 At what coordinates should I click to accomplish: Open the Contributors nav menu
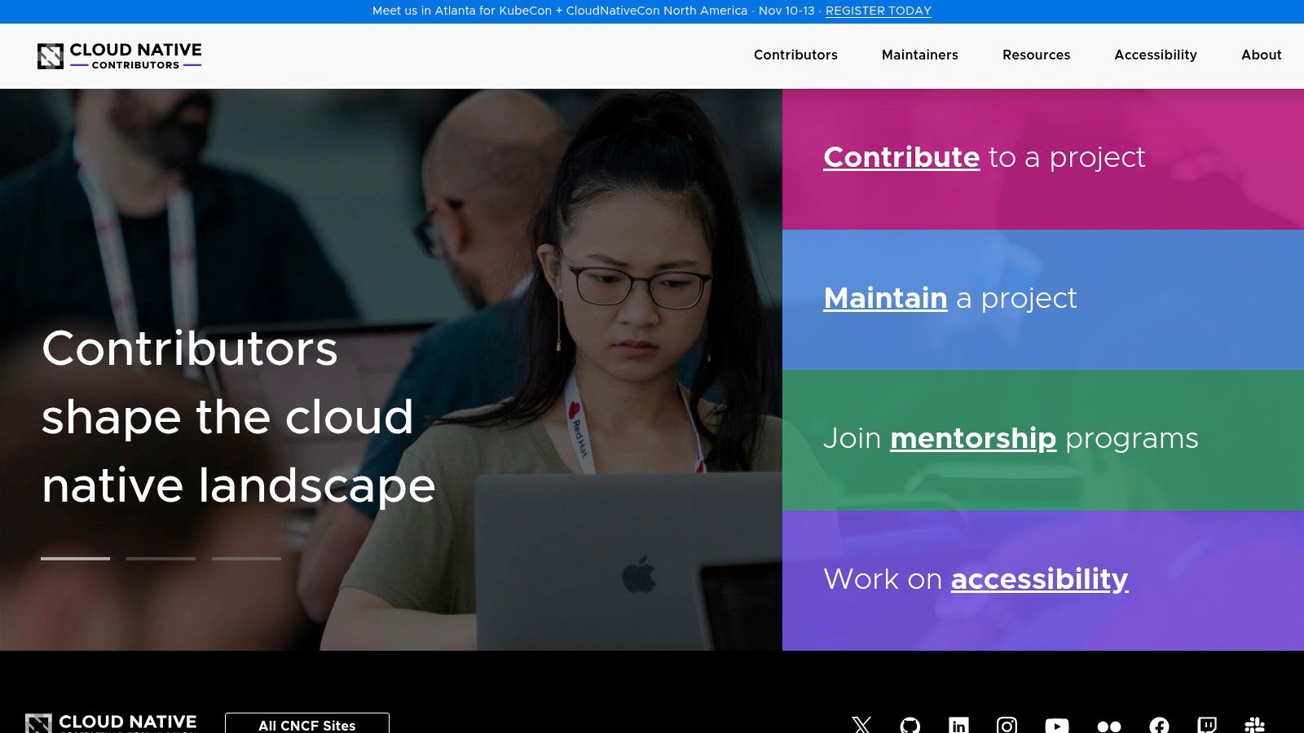coord(795,55)
